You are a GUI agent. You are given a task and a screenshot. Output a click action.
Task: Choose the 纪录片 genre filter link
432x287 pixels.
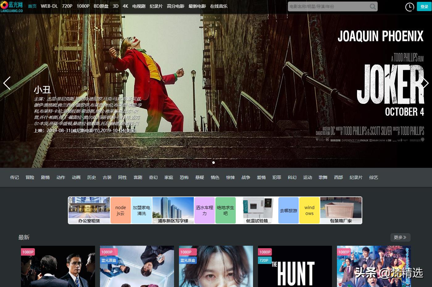[356, 177]
